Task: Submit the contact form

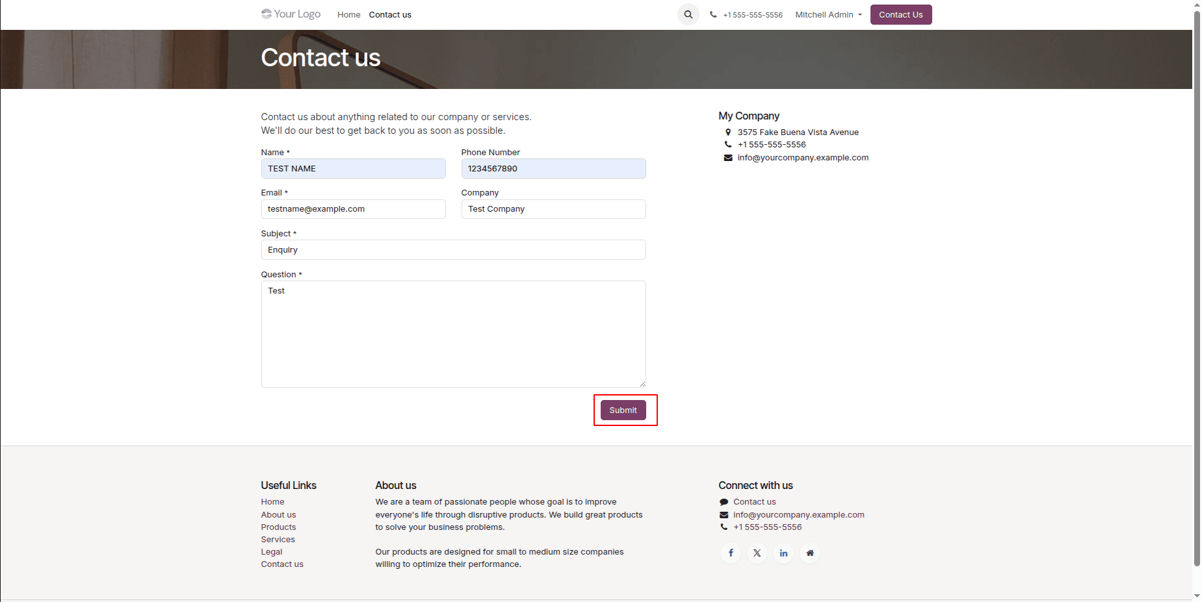Action: click(623, 410)
